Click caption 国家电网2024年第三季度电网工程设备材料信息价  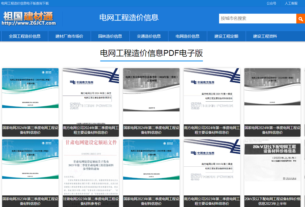coord(30,130)
